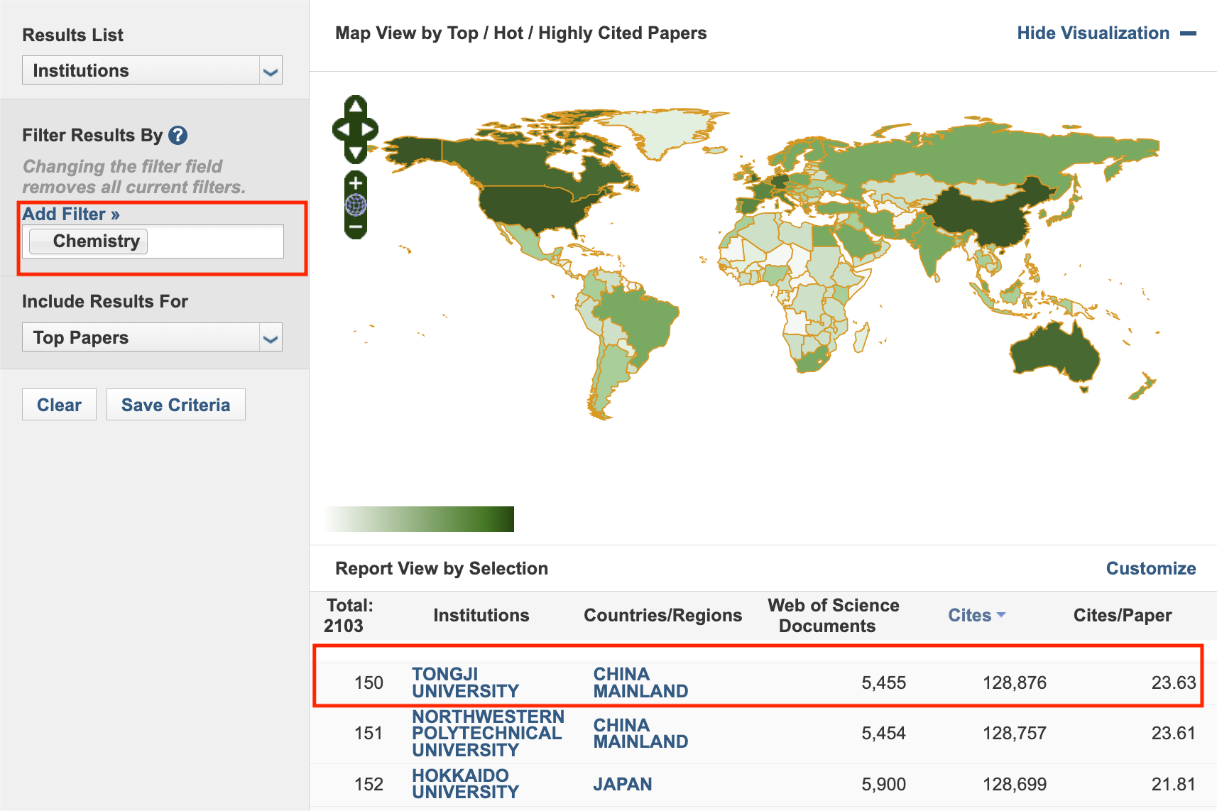Open the Filter Results By help icon
This screenshot has height=811, width=1217.
click(x=178, y=135)
